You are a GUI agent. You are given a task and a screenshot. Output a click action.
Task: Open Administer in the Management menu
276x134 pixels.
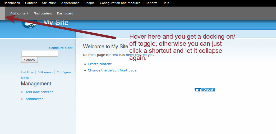34,99
